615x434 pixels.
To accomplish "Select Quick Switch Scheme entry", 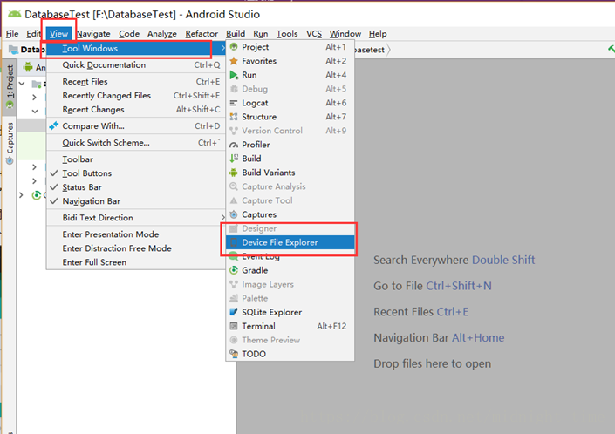I will pos(135,143).
